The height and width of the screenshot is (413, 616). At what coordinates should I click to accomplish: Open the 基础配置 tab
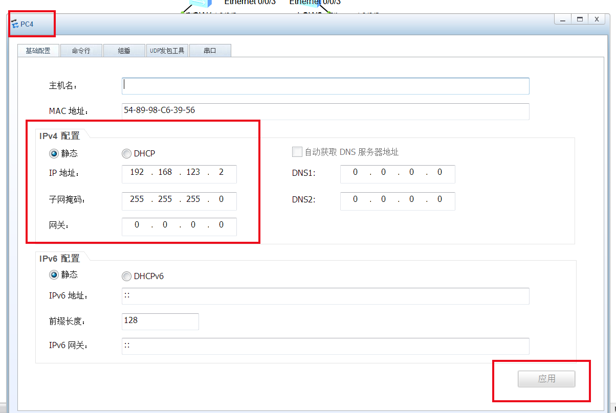[38, 51]
